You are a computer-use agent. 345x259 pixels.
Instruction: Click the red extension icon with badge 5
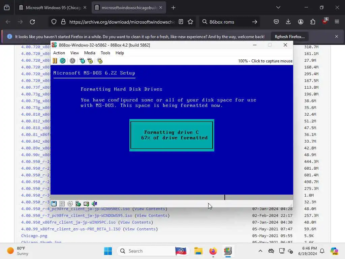pos(325,21)
